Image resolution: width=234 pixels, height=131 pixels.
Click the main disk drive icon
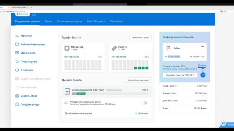point(67,91)
